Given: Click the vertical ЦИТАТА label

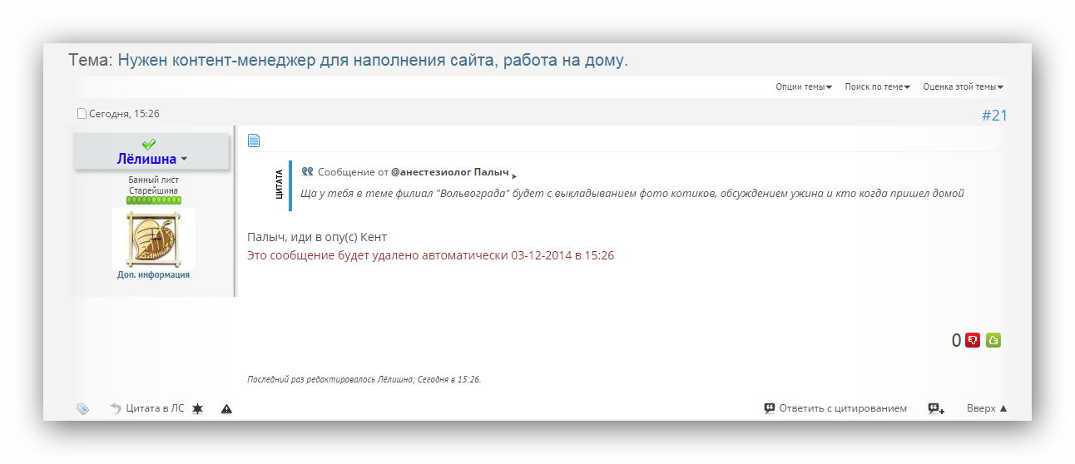Looking at the screenshot, I should click(280, 184).
